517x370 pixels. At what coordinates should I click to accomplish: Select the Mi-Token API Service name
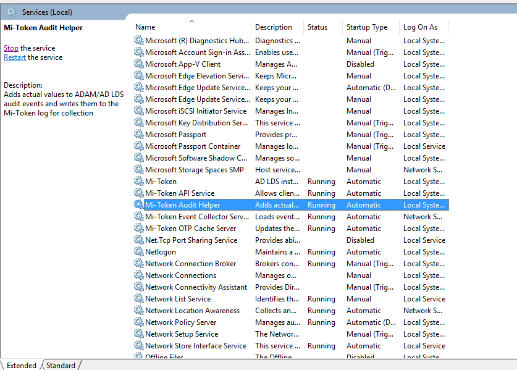point(180,193)
